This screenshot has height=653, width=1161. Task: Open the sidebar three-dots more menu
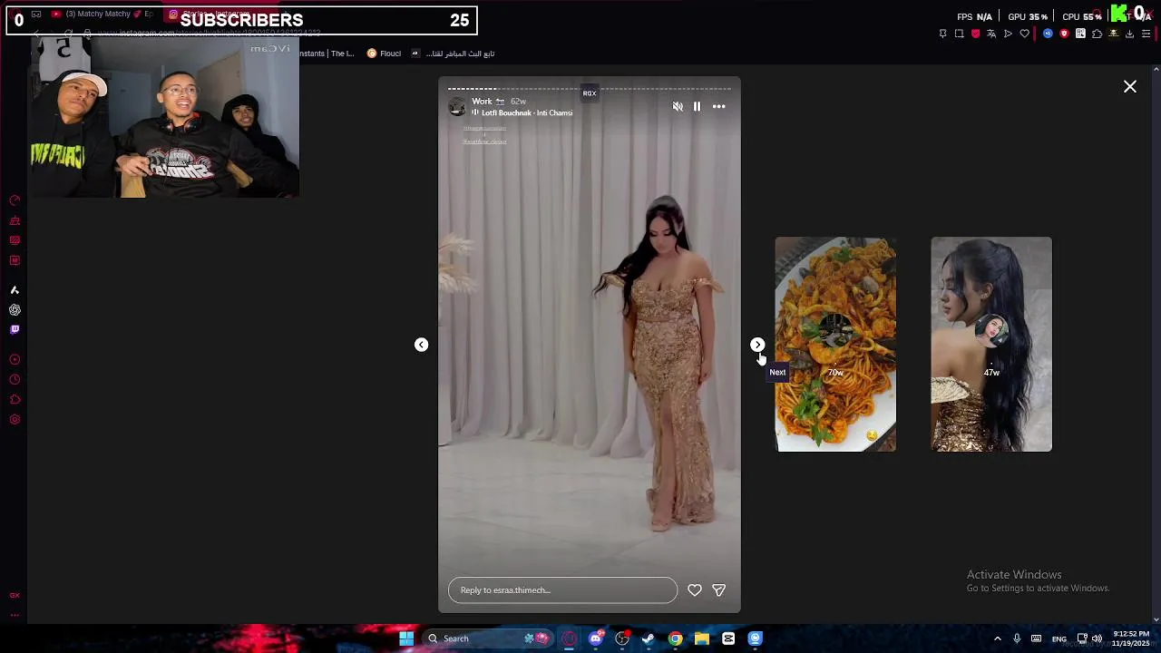coord(15,615)
